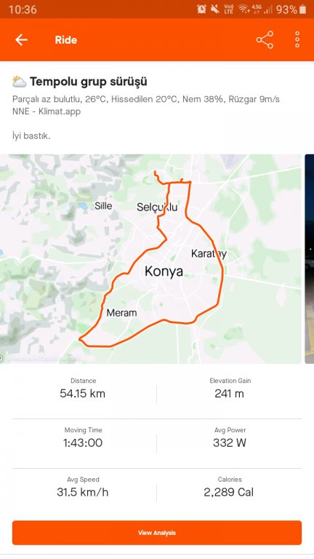Open the three-dot overflow menu
Screen dimensions: 314x559
pos(297,40)
